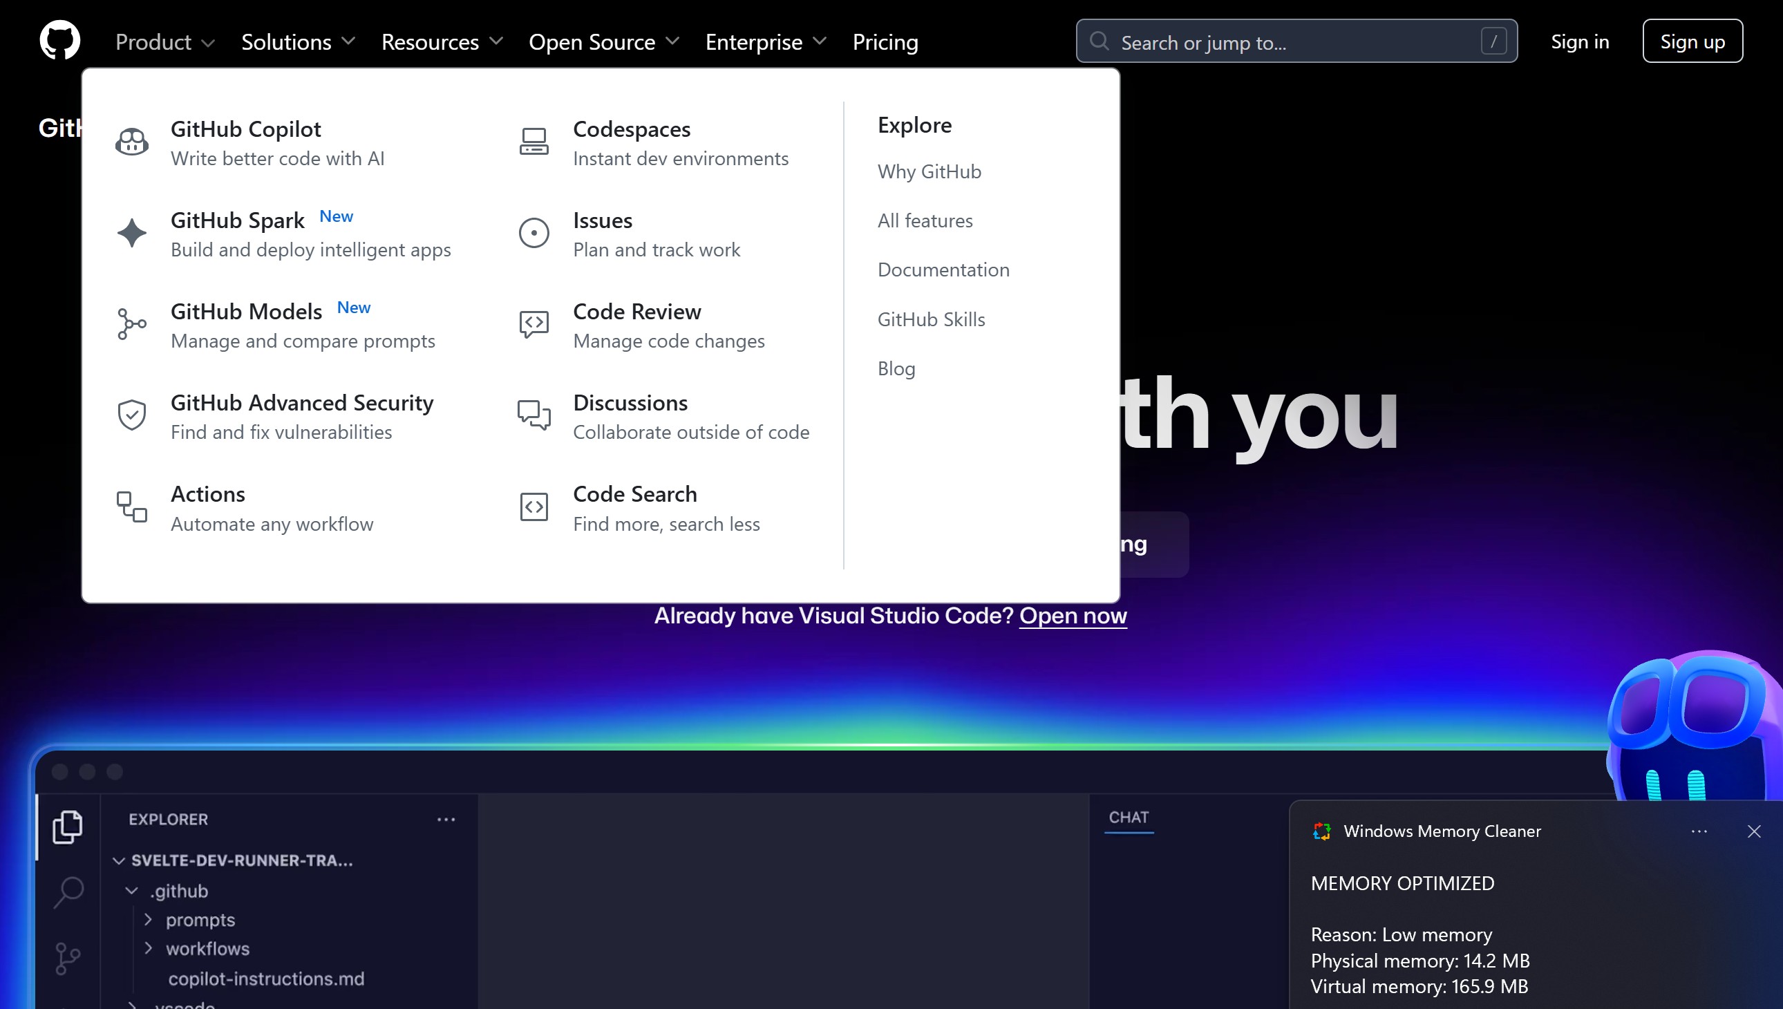The height and width of the screenshot is (1009, 1783).
Task: Click the Advanced Security shield icon
Action: point(132,416)
